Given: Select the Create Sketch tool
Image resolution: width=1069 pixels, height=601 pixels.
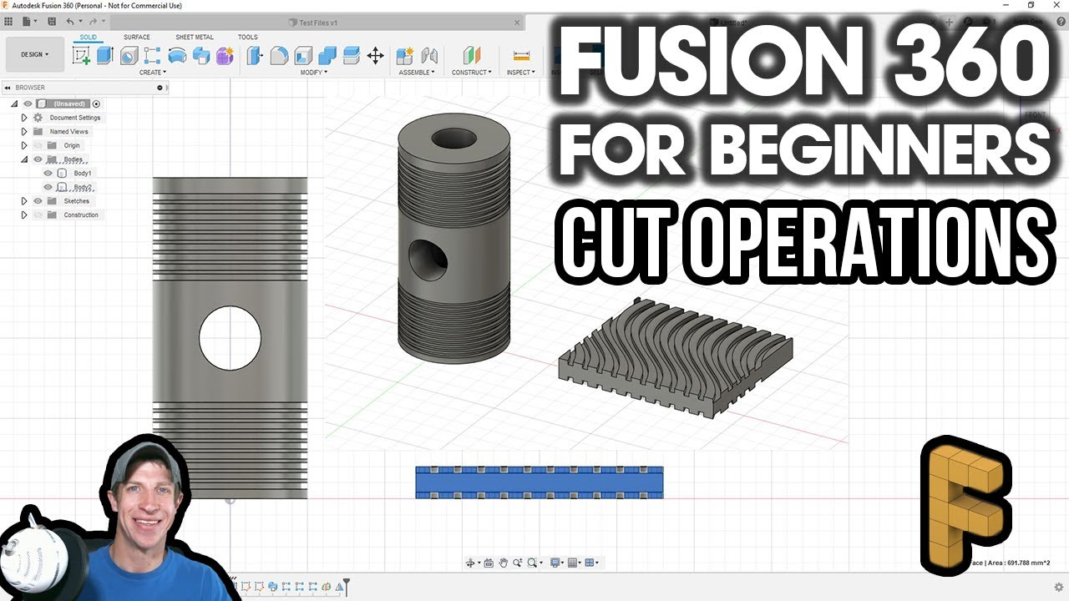Looking at the screenshot, I should pyautogui.click(x=81, y=56).
